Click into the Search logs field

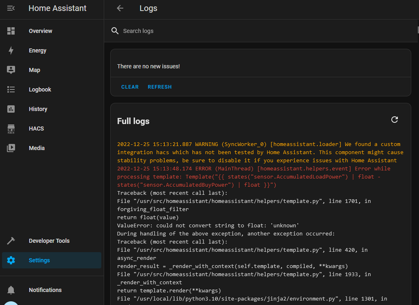pos(244,31)
